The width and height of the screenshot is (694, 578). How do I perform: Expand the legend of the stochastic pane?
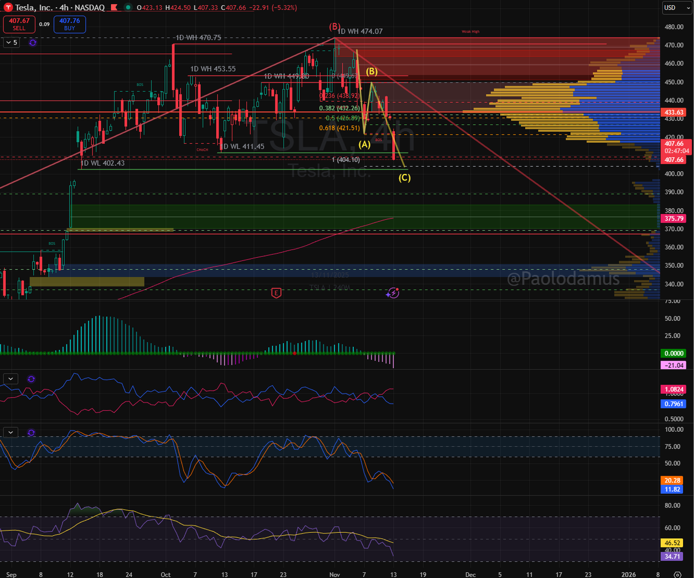(x=12, y=432)
